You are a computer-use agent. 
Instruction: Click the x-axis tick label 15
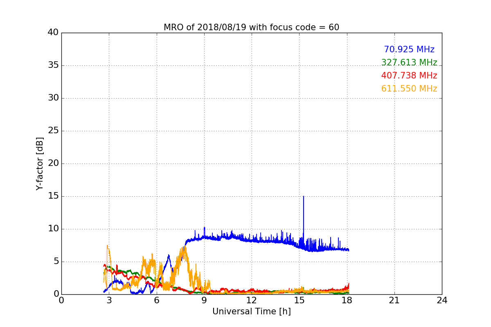coord(299,300)
